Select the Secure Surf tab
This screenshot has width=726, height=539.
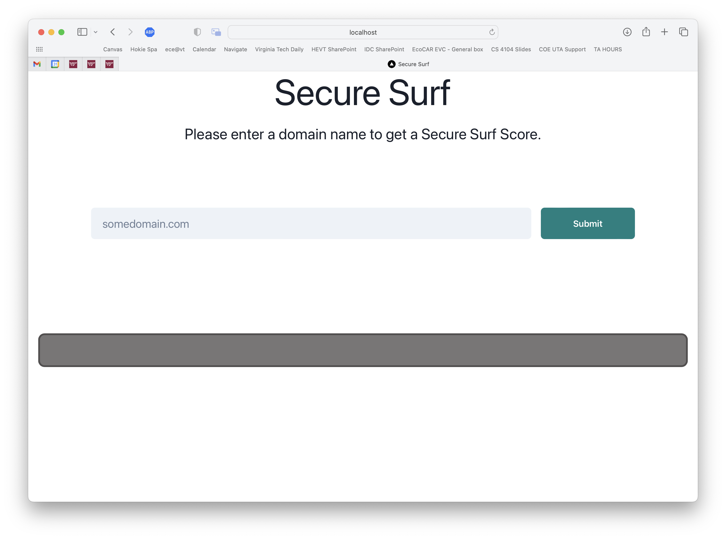point(408,64)
